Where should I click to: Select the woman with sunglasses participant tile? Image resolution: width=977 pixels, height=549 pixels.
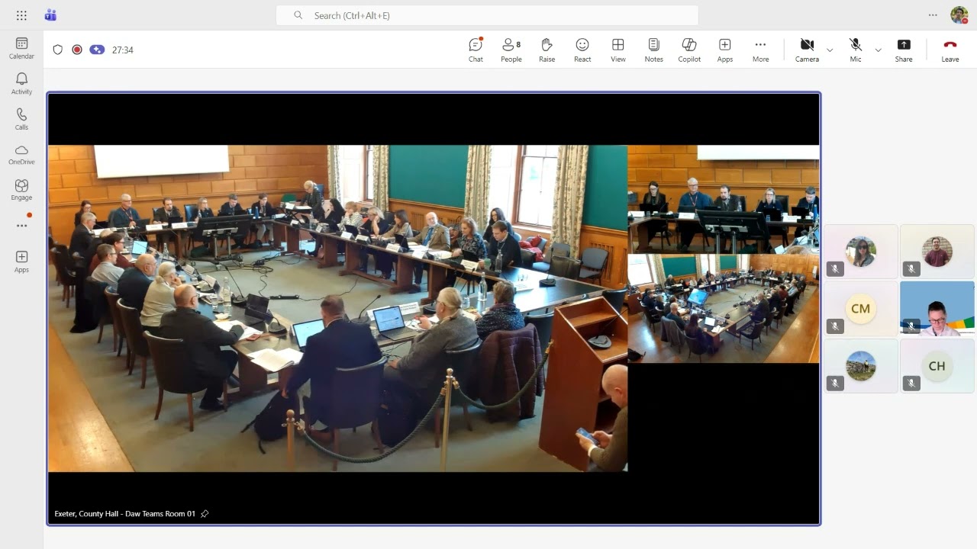click(861, 252)
